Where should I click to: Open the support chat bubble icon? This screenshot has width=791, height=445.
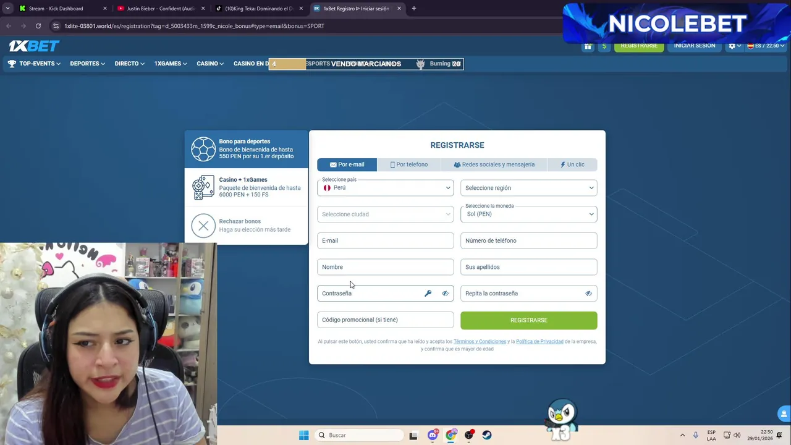pos(784,414)
